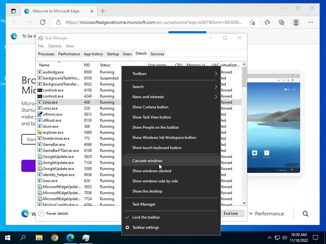The height and width of the screenshot is (244, 326).
Task: Collapse Task Manager with Fewer details
Action: [53, 213]
